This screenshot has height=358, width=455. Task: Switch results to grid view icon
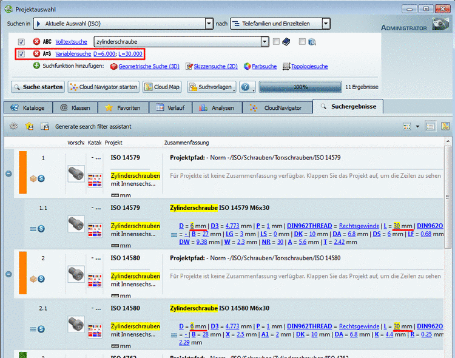pyautogui.click(x=407, y=127)
